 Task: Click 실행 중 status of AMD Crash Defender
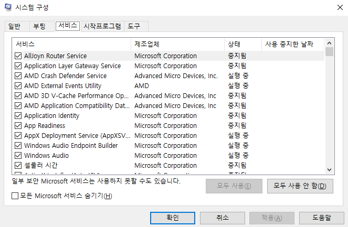tap(238, 76)
